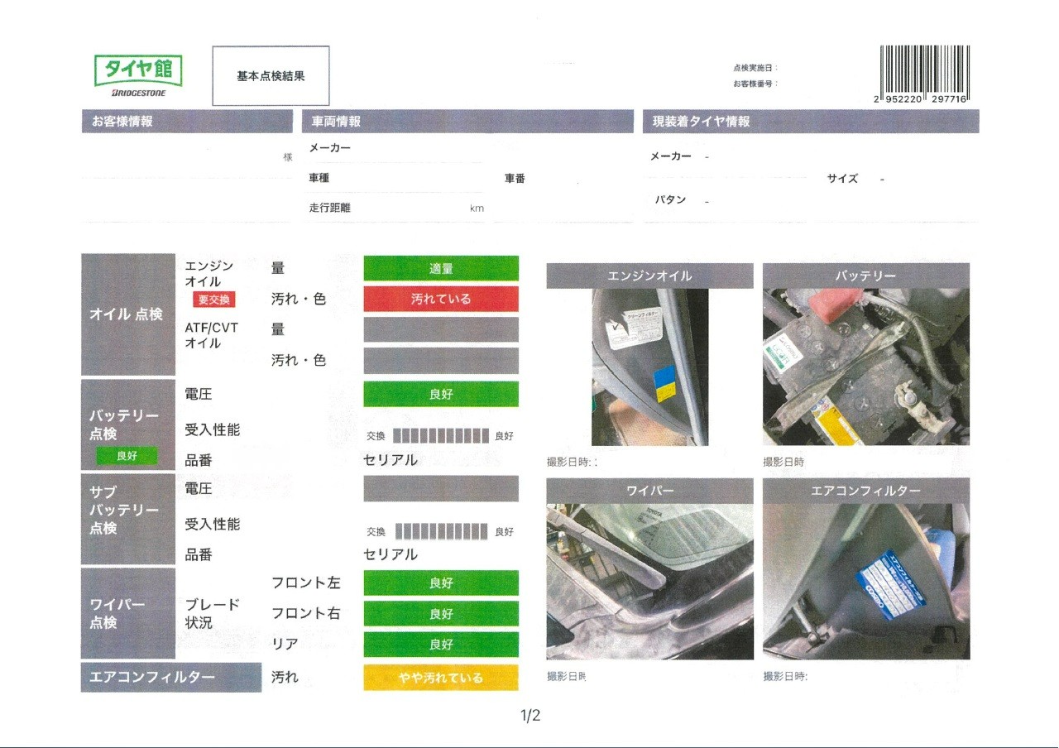
Task: View the ワイパー photo
Action: tap(649, 581)
